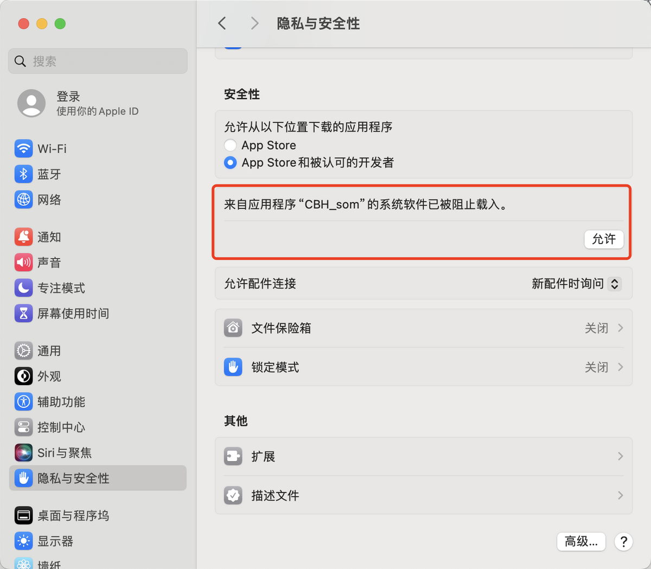651x569 pixels.
Task: Expand 锁定模式 row chevron
Action: point(621,367)
